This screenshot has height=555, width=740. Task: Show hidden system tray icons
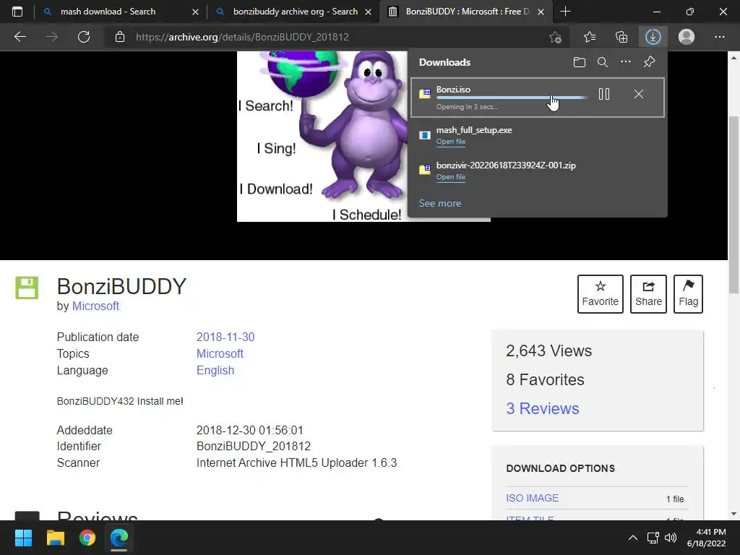633,538
